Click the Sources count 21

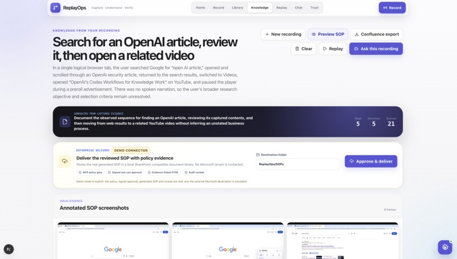[391, 124]
